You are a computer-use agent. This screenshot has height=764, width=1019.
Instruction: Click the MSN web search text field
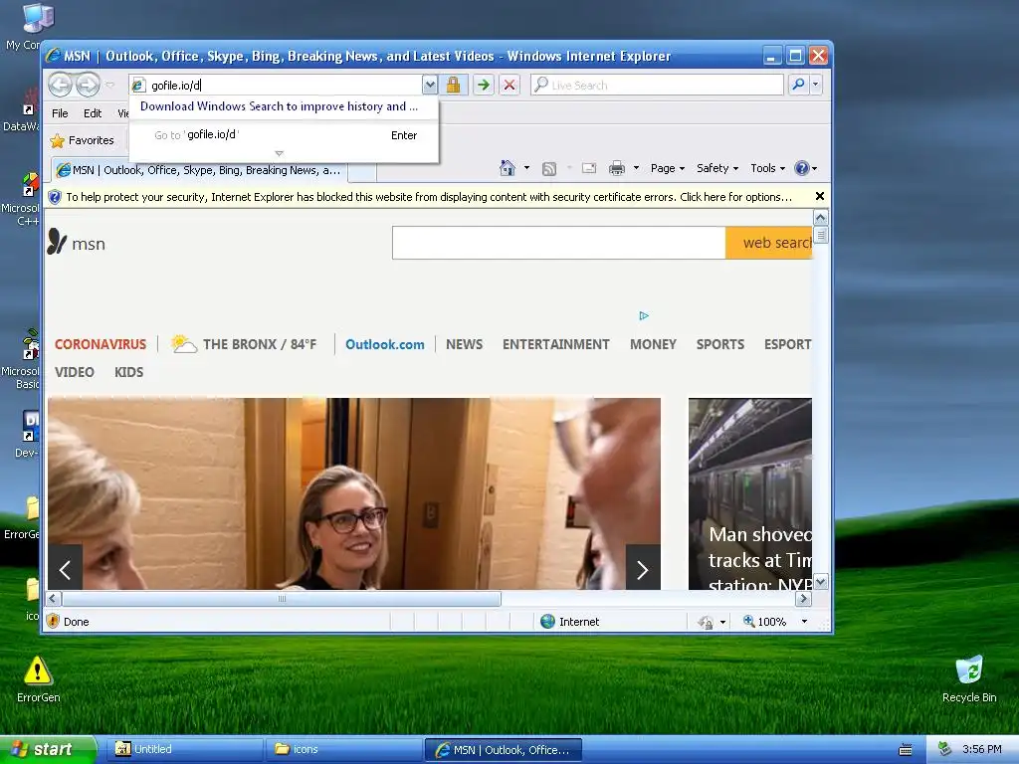(x=559, y=243)
